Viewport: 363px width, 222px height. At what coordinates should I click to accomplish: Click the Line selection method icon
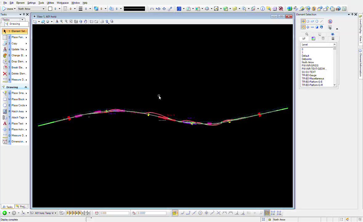coord(321,21)
